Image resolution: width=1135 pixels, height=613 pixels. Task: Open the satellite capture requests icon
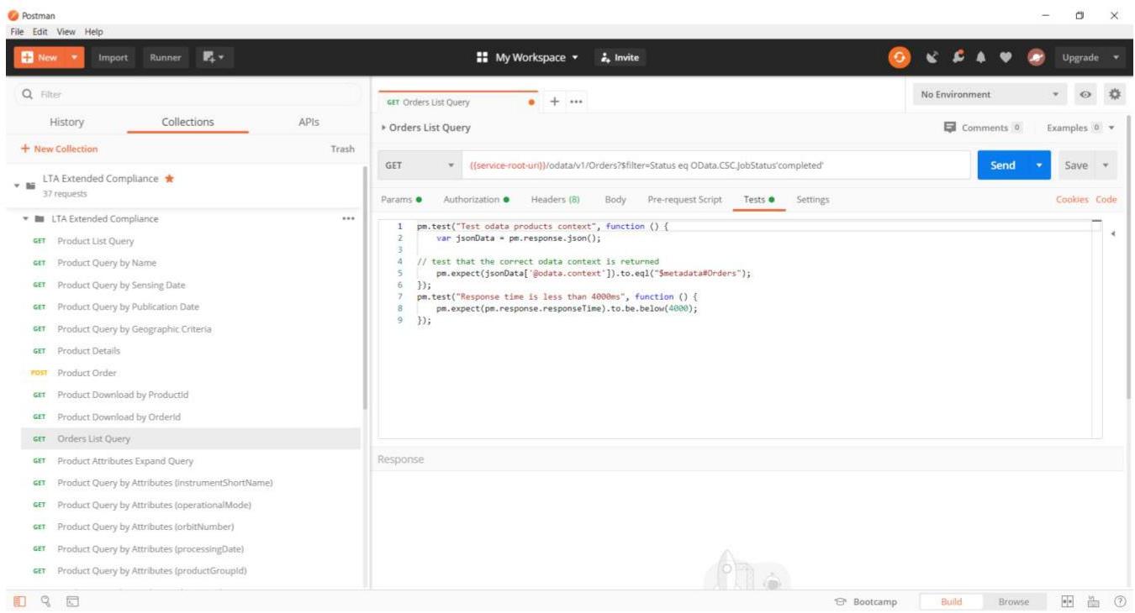(x=932, y=57)
